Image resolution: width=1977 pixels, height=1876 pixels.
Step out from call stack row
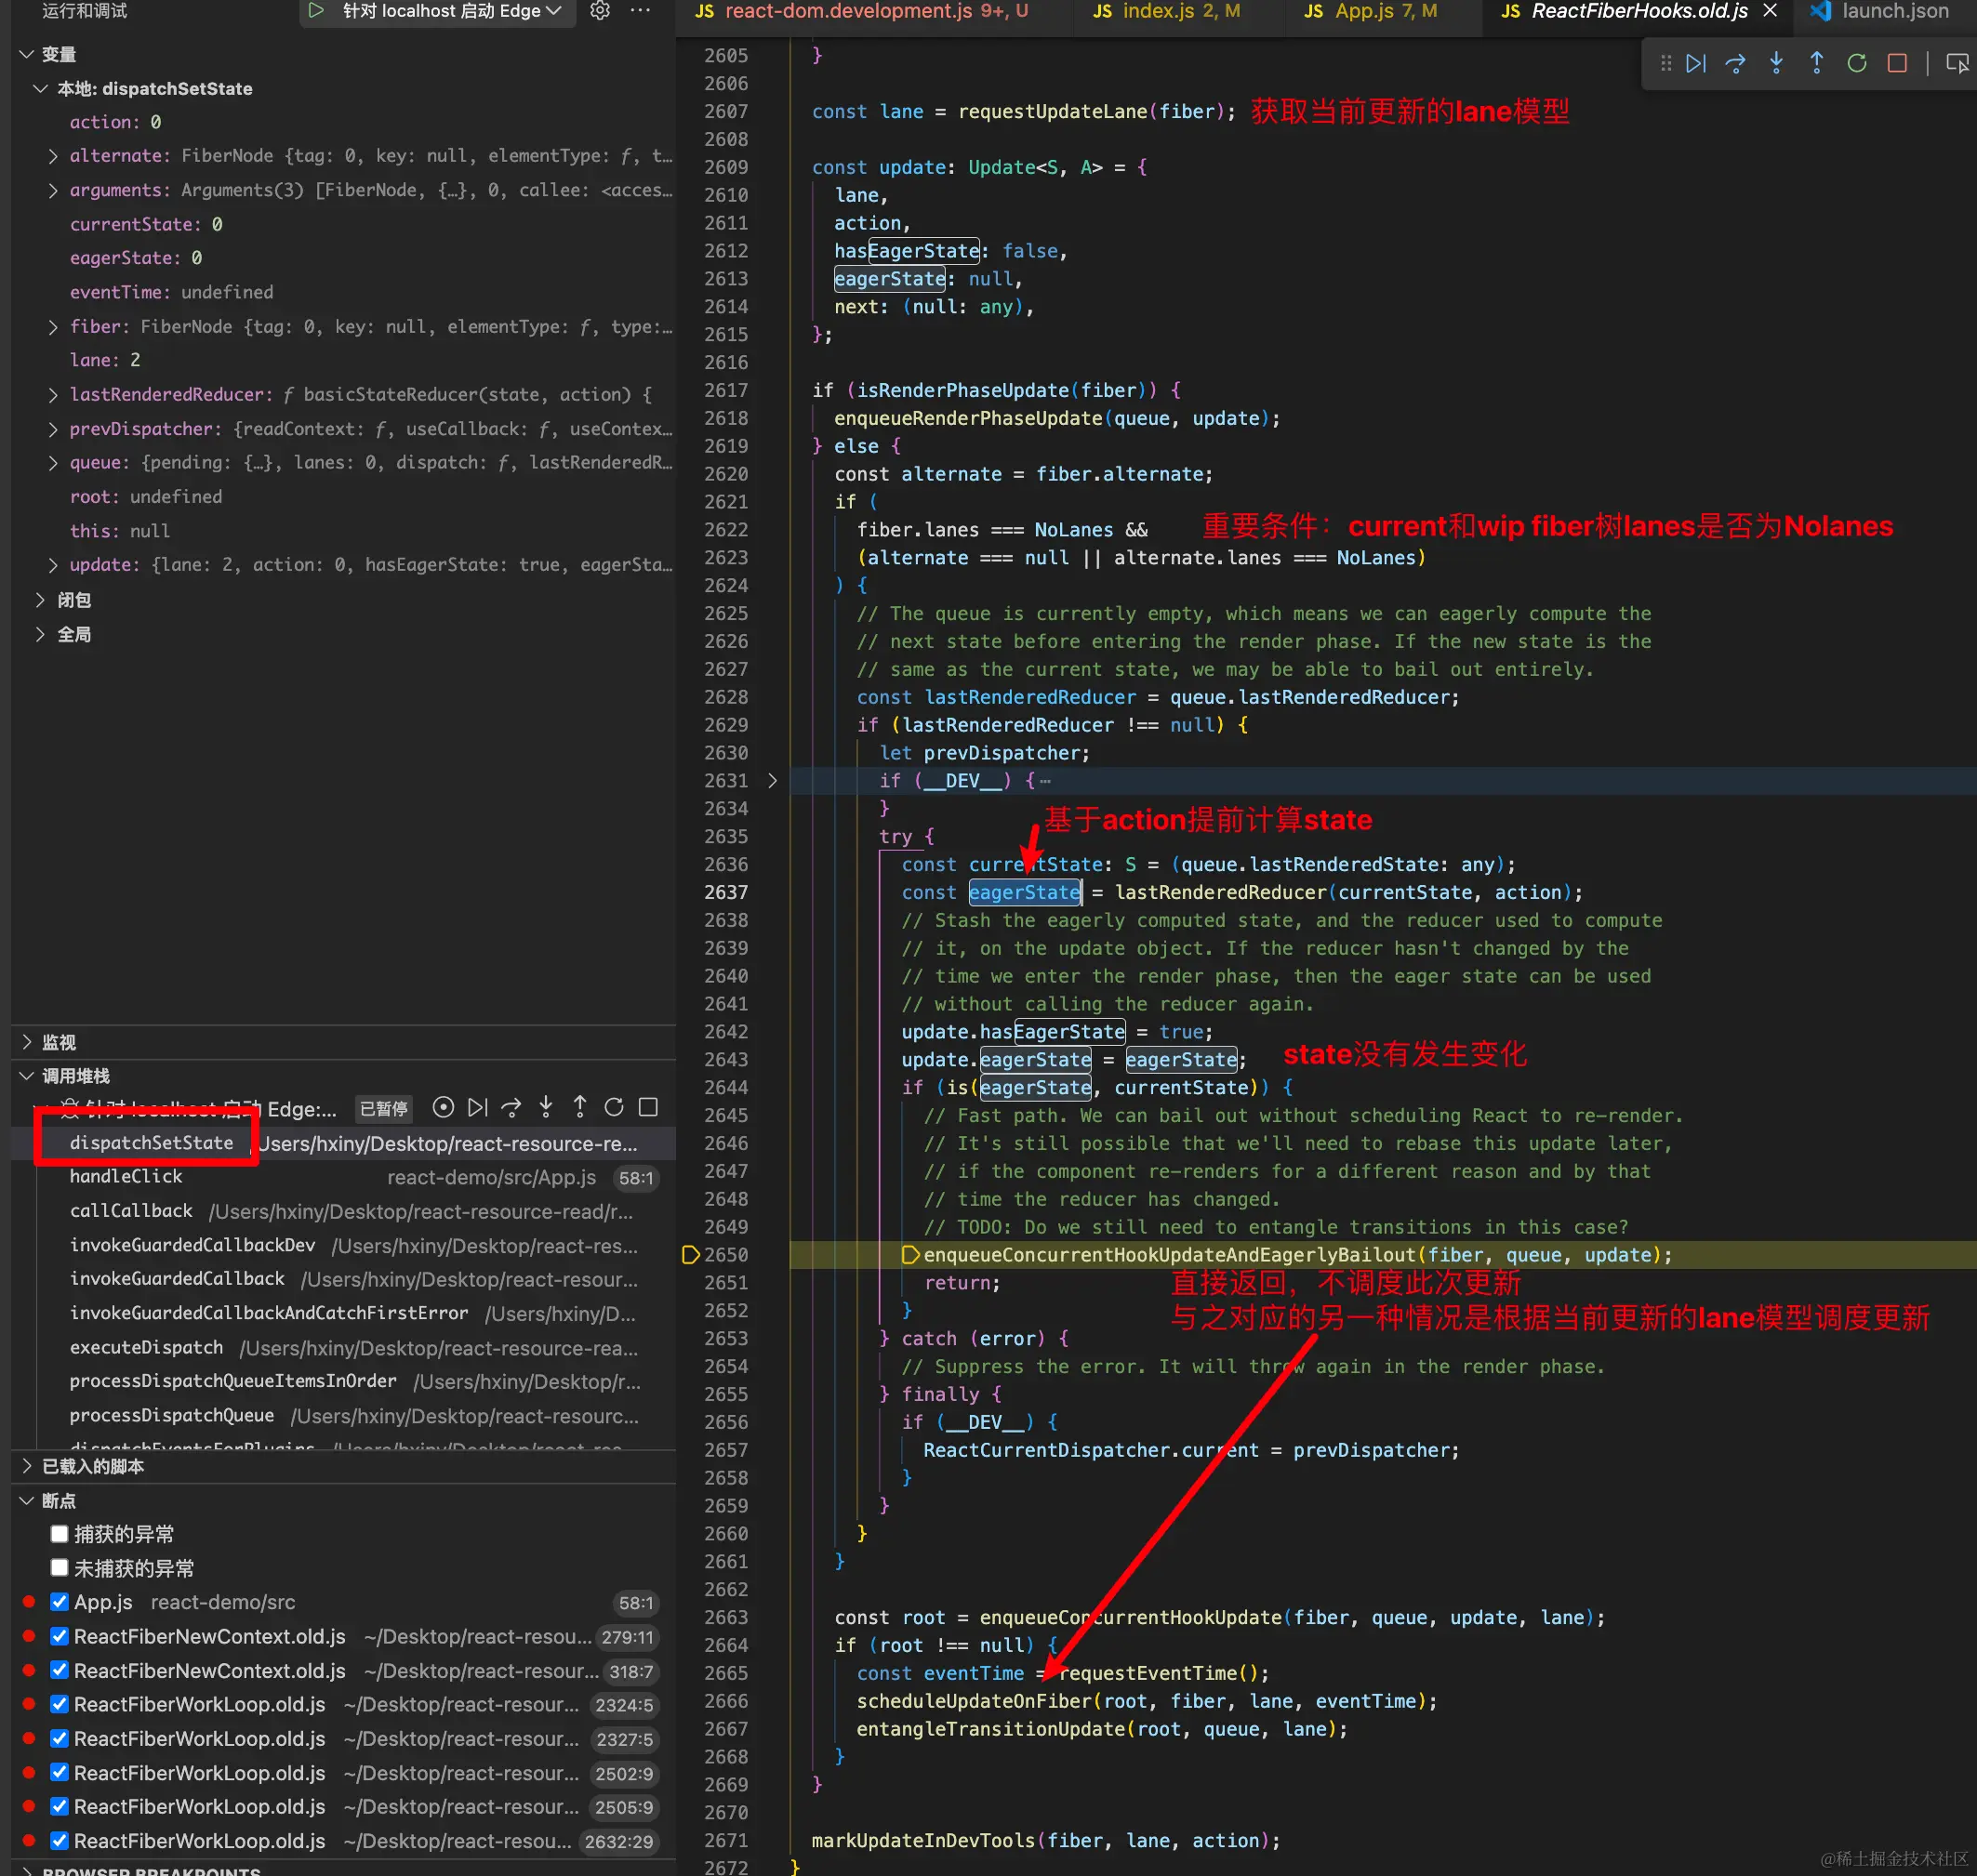coord(579,1107)
